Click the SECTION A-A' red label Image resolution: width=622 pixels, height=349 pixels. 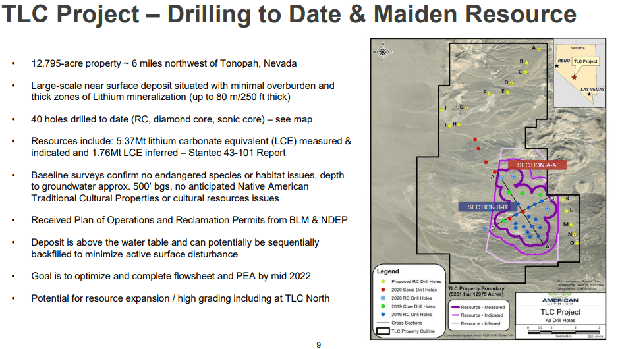click(x=537, y=165)
